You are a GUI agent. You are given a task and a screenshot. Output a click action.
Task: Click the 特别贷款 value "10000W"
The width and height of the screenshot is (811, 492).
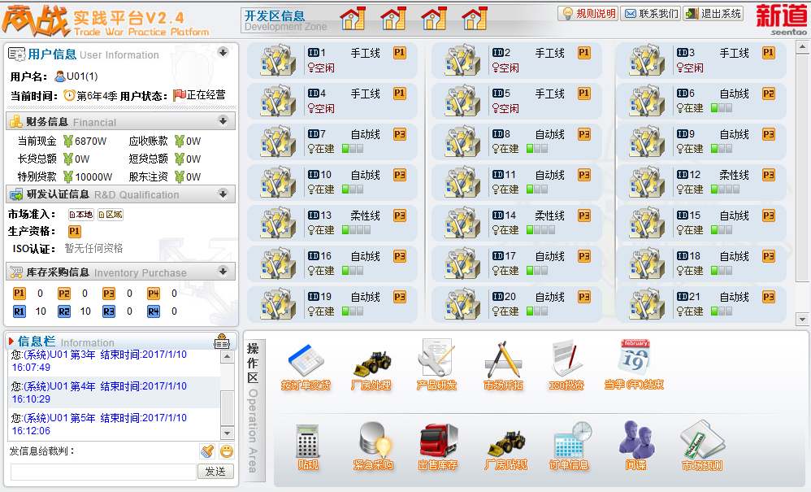coord(93,177)
